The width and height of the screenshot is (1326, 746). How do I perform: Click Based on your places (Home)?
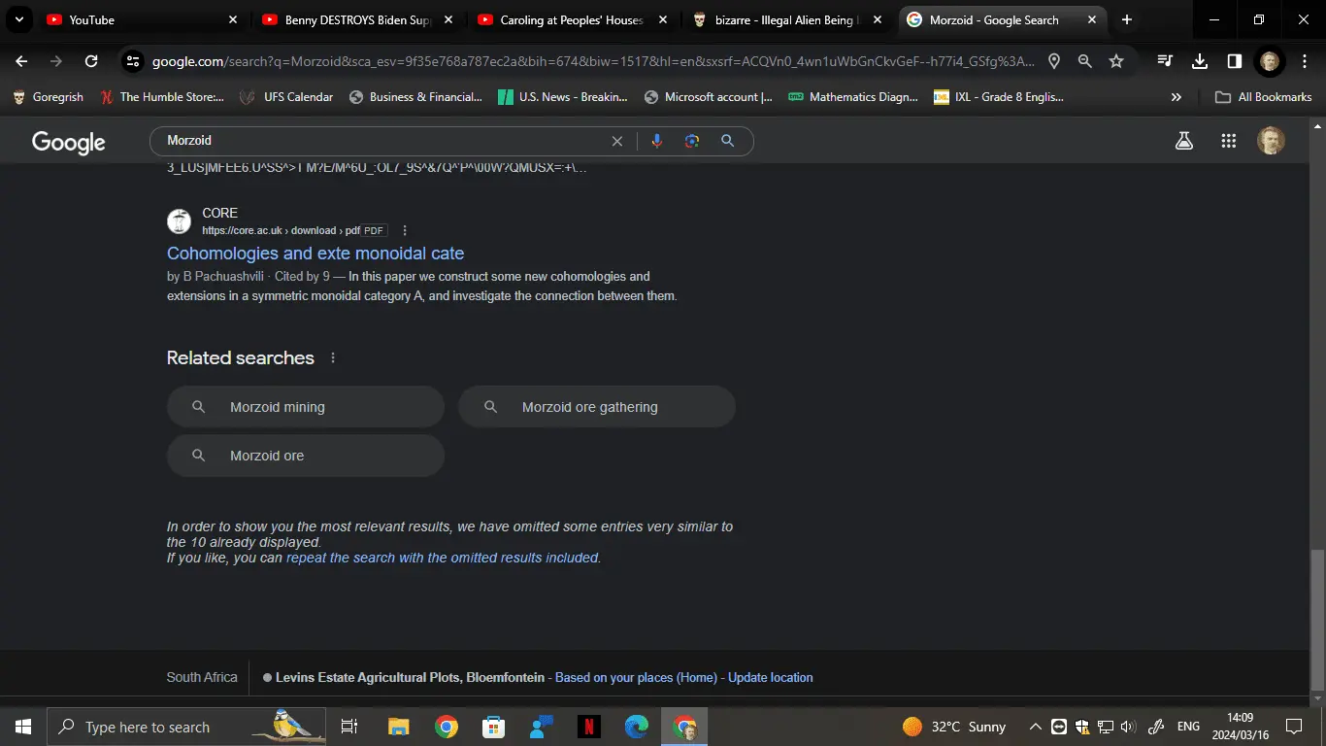(636, 678)
